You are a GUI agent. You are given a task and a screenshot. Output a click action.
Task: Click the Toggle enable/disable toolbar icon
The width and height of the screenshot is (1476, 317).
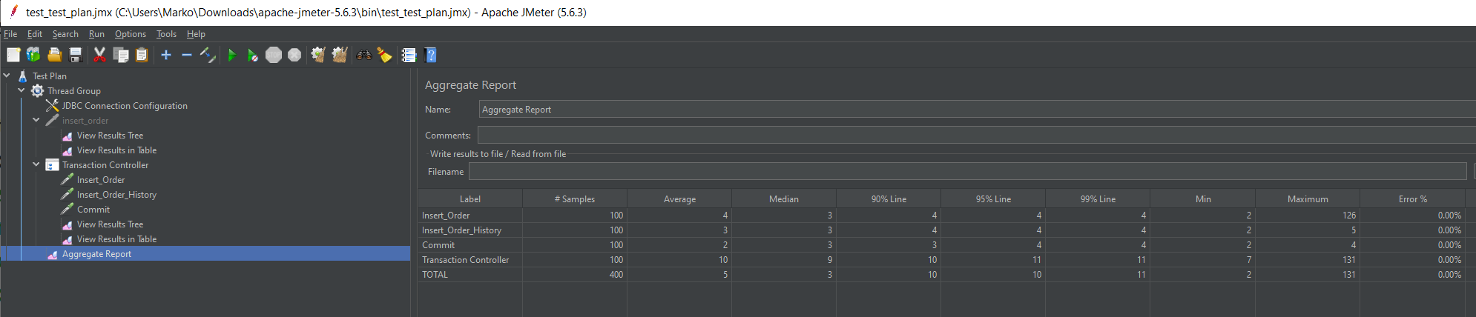[x=208, y=55]
